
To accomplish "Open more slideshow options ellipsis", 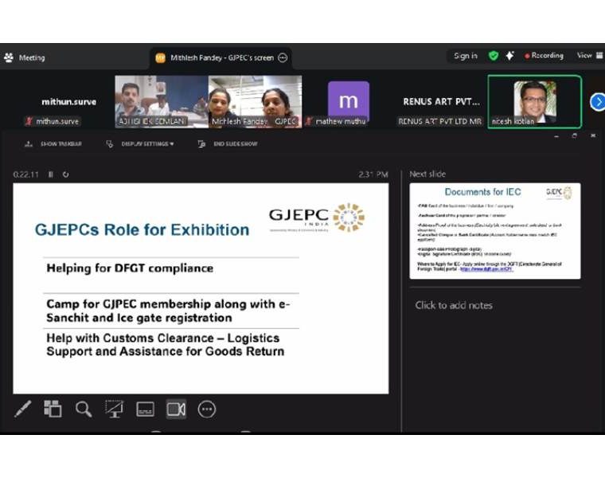I will point(206,409).
